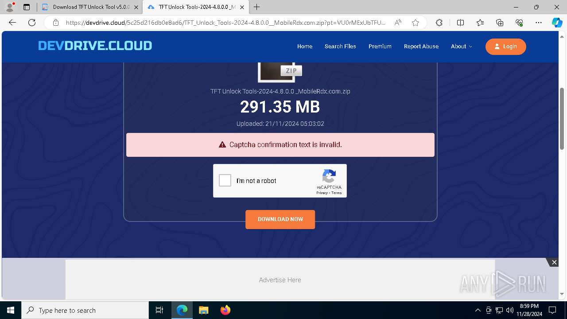Viewport: 567px width, 319px height.
Task: Click the Advertise Here banner
Action: [280, 280]
